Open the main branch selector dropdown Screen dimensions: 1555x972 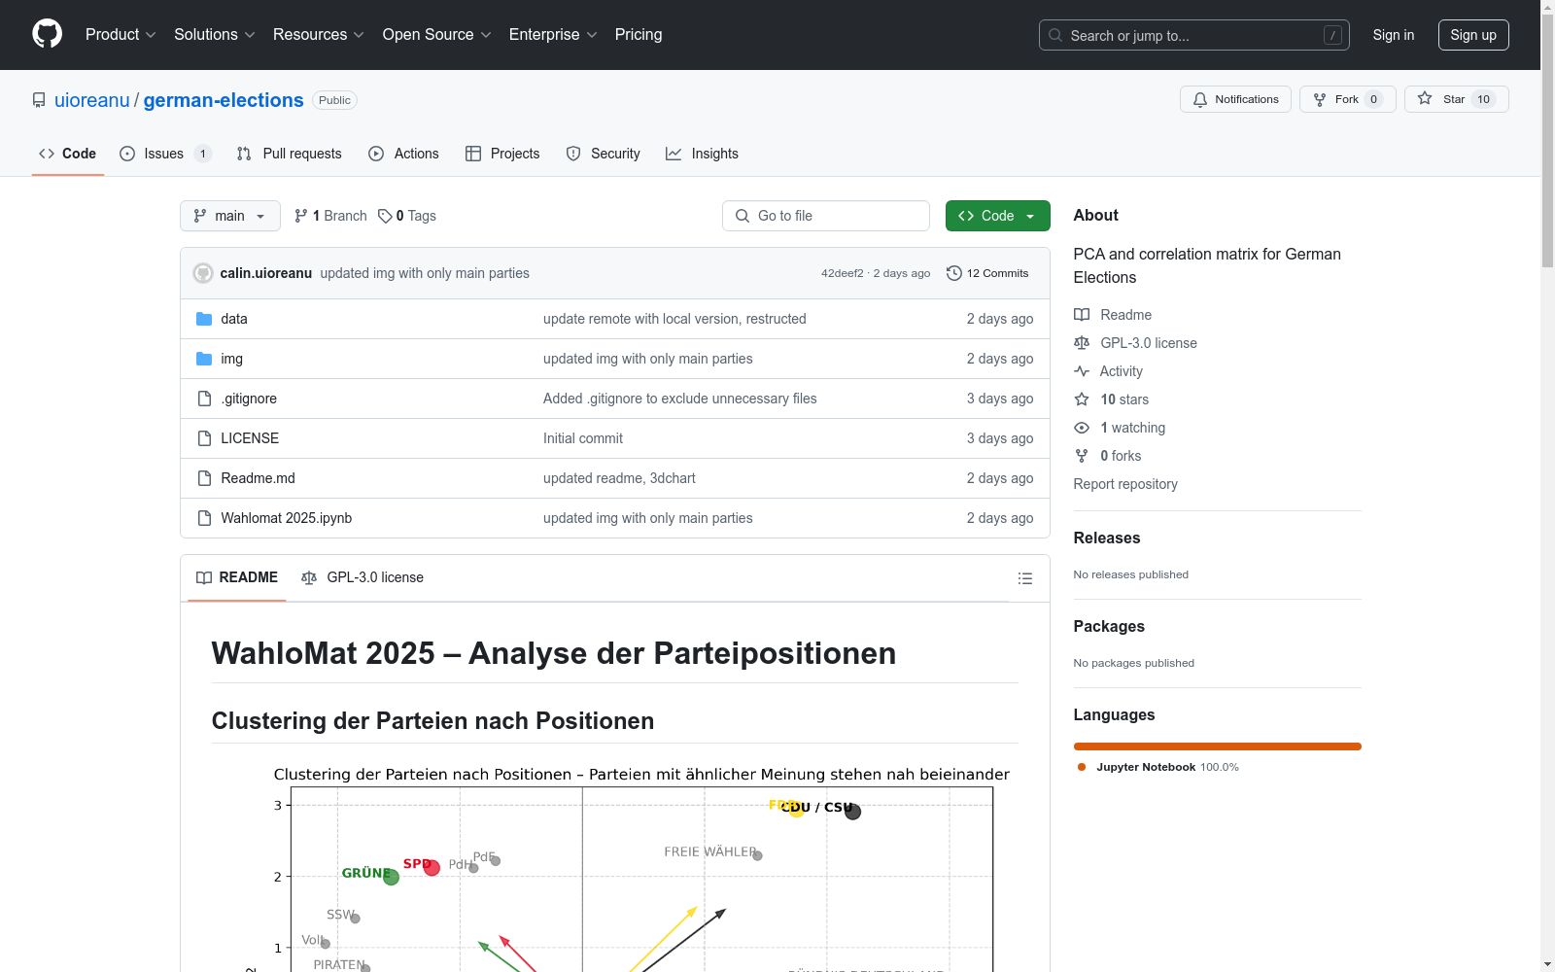[x=230, y=216]
